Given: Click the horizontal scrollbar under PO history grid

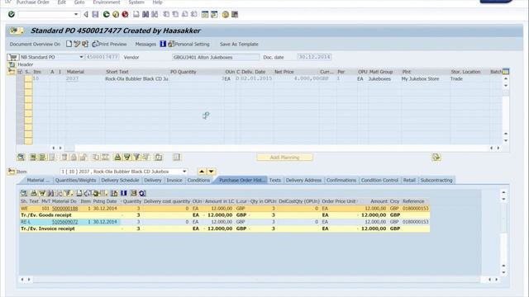Looking at the screenshot, I should (x=256, y=280).
